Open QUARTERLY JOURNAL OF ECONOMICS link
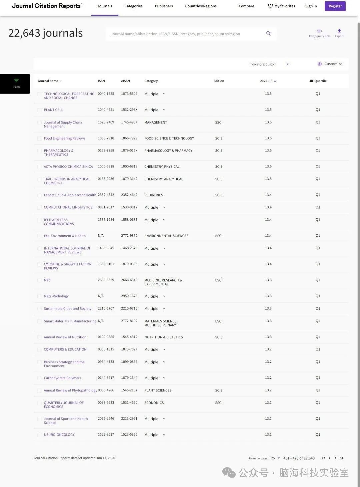 (64, 405)
